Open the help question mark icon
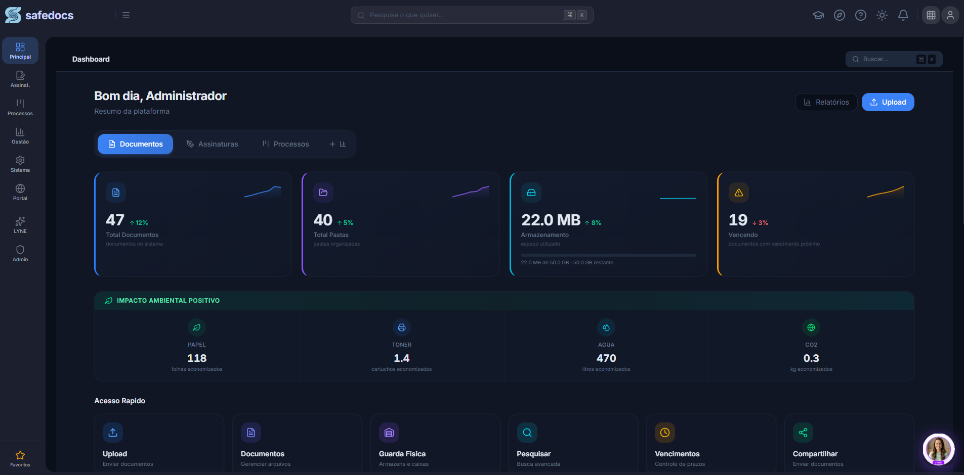The height and width of the screenshot is (475, 964). 861,15
